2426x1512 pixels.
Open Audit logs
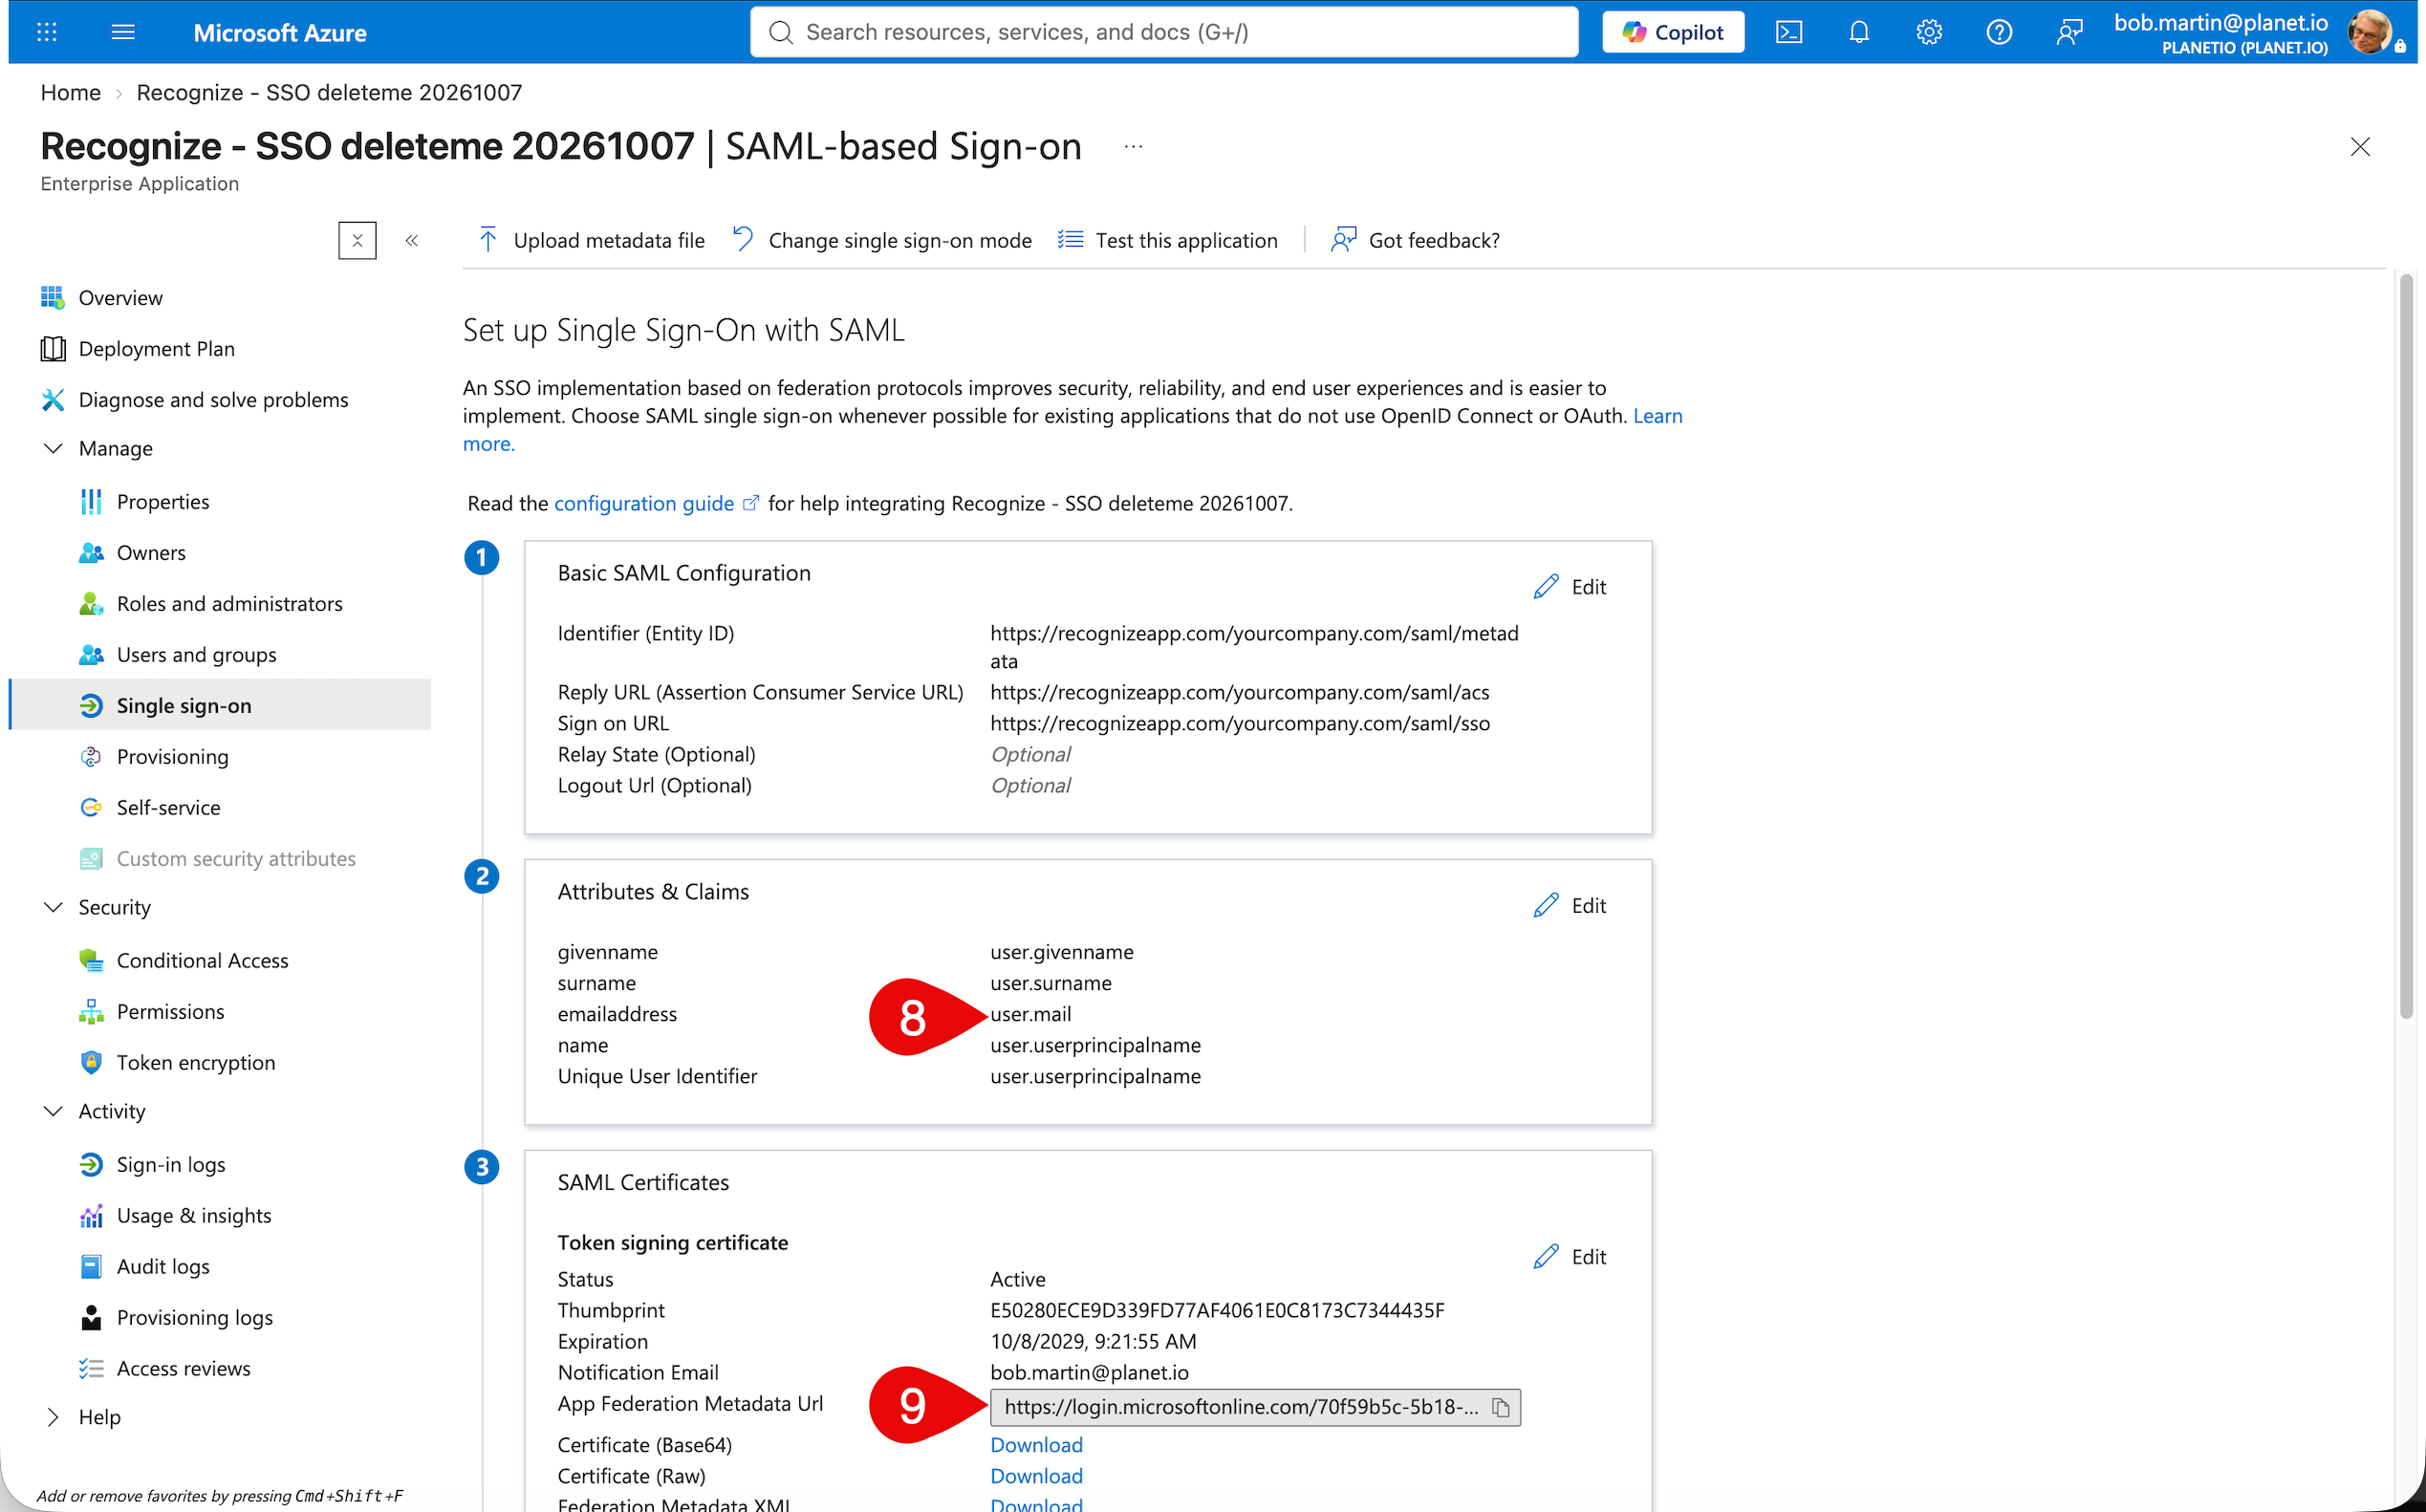point(163,1266)
